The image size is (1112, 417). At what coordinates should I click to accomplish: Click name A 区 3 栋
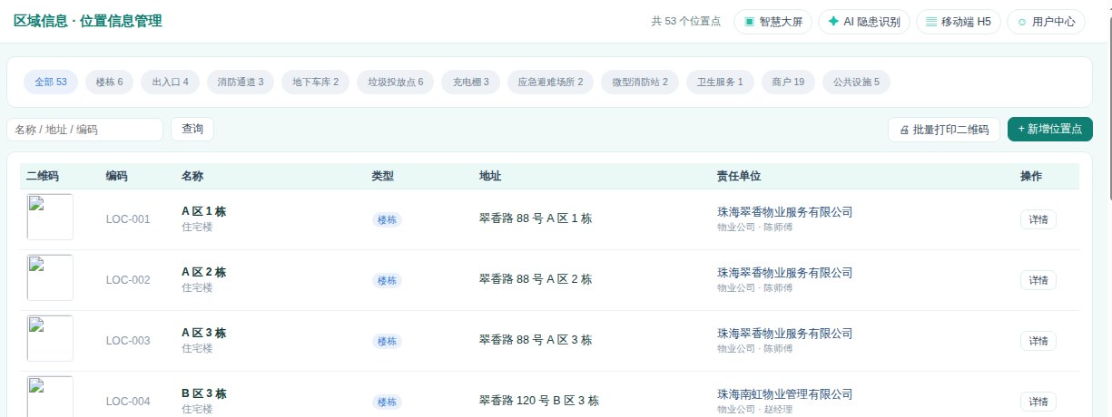(203, 333)
